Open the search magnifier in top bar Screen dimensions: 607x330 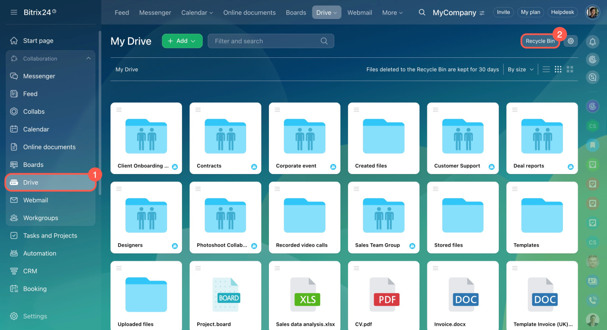[x=422, y=12]
